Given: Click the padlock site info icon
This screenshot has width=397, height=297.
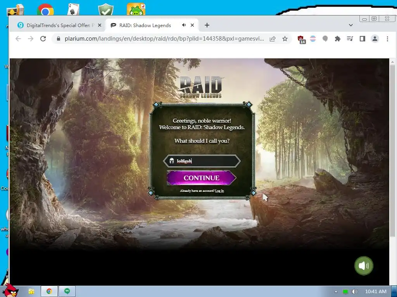Looking at the screenshot, I should [x=59, y=39].
